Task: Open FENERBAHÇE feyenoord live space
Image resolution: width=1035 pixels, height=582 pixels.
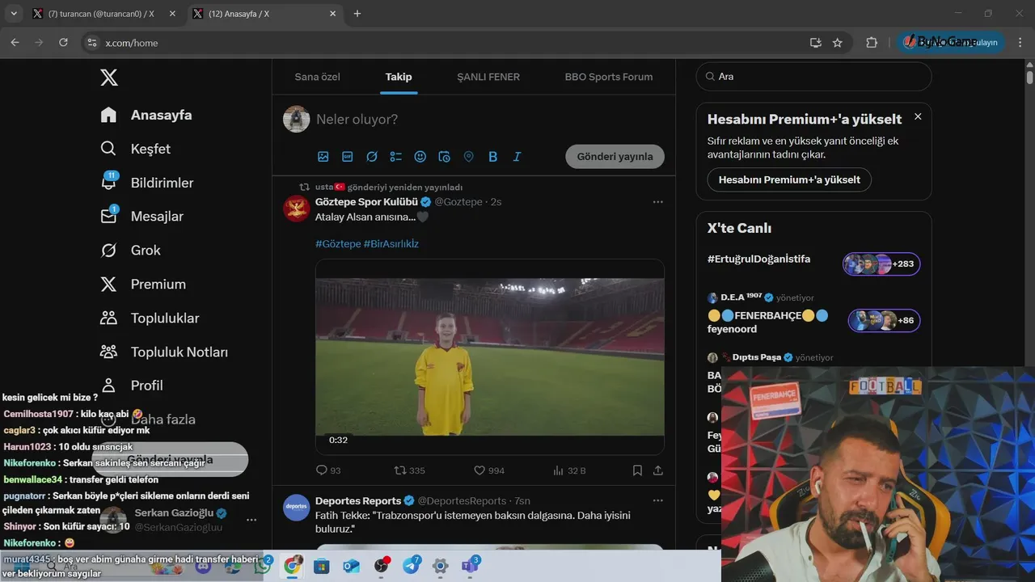Action: (x=767, y=322)
